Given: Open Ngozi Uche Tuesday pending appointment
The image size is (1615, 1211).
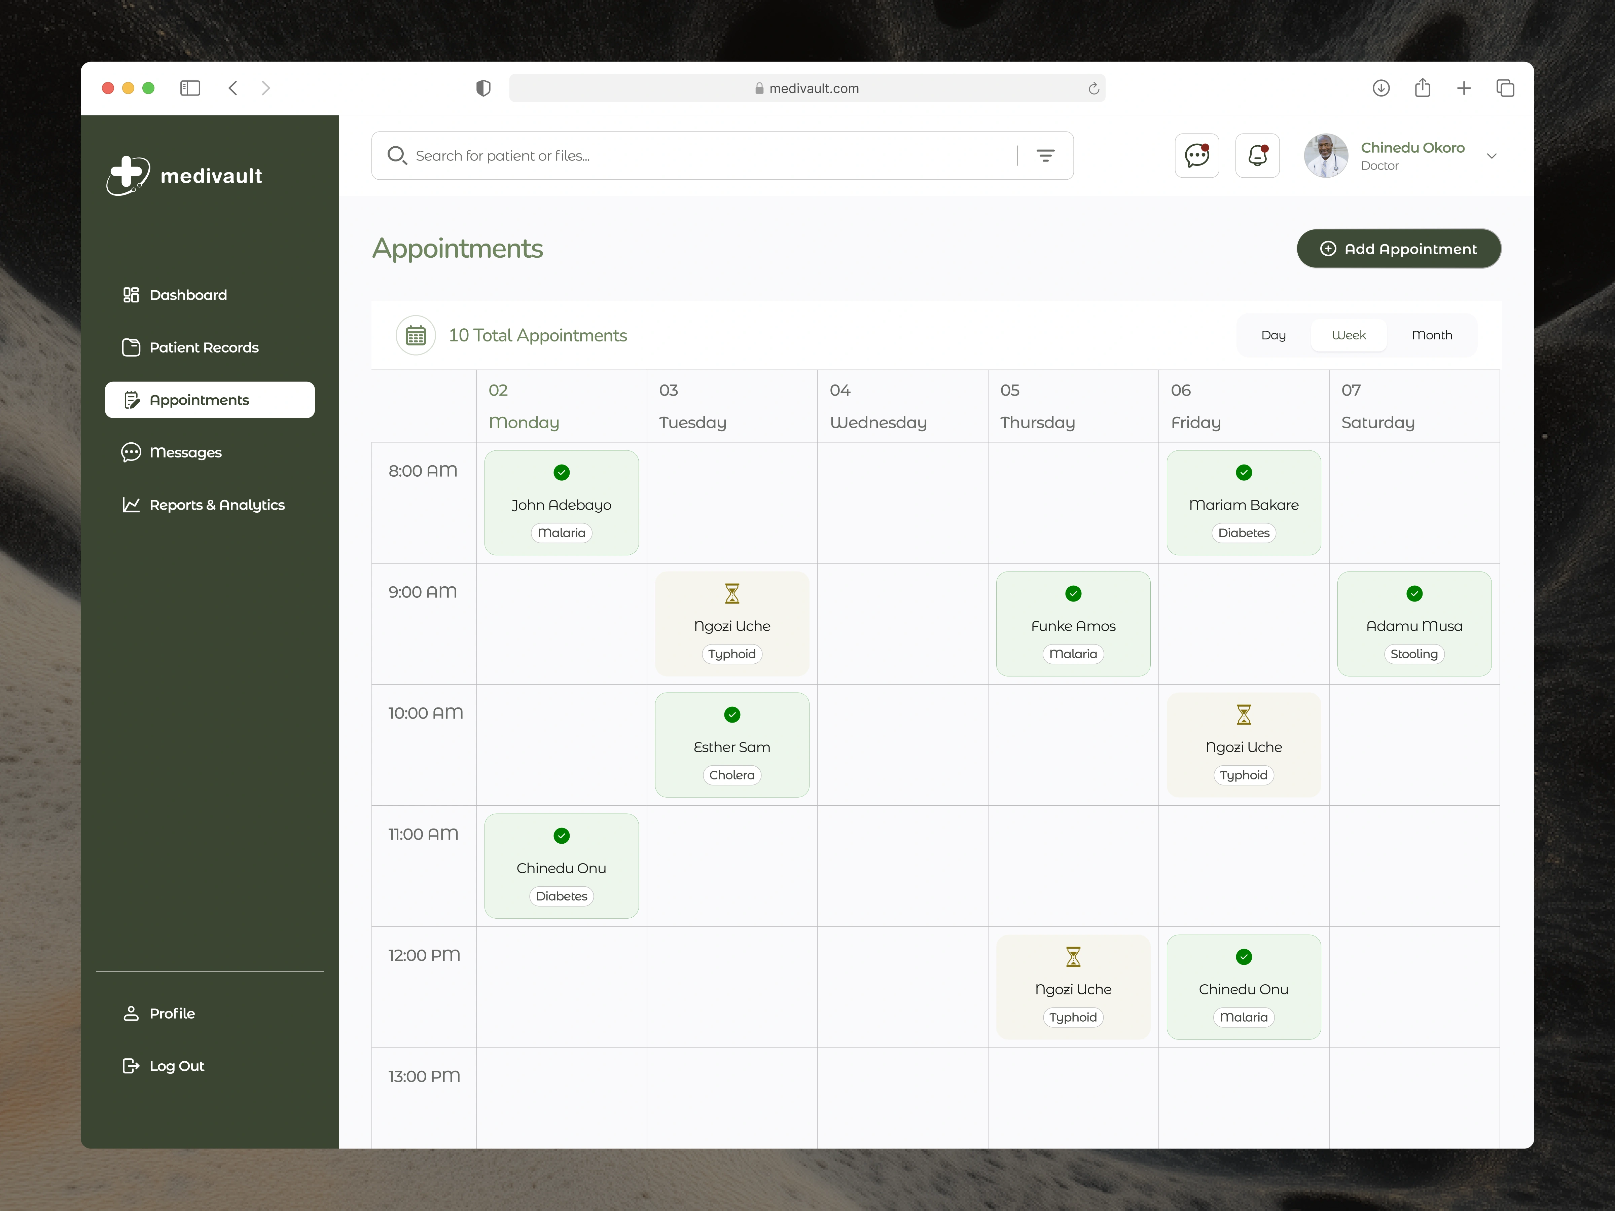Looking at the screenshot, I should [x=731, y=624].
